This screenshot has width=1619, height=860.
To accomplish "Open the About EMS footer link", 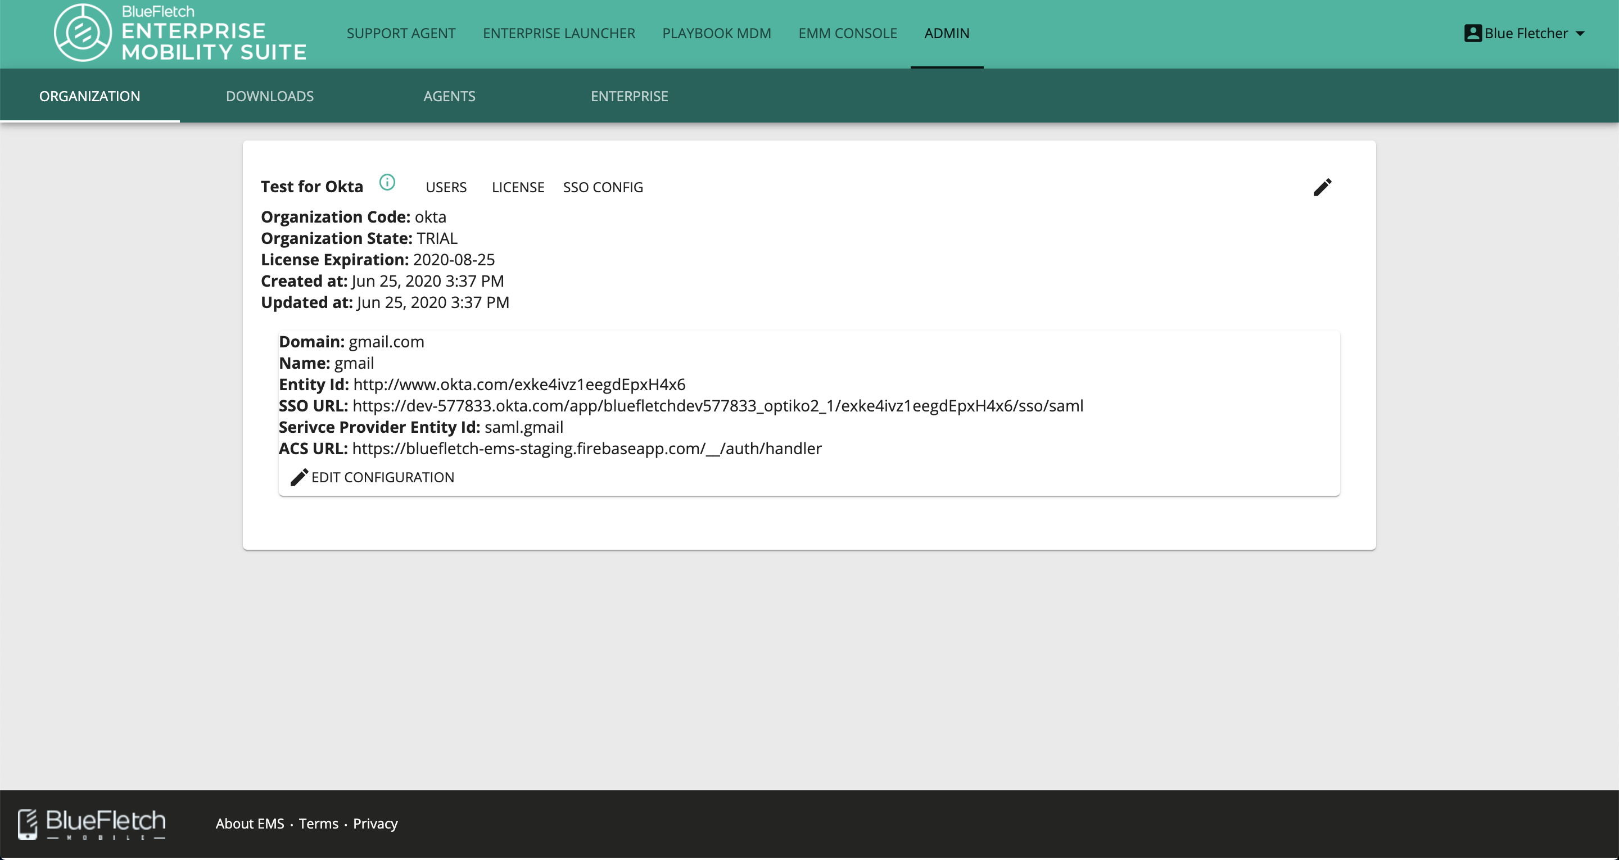I will pos(250,823).
